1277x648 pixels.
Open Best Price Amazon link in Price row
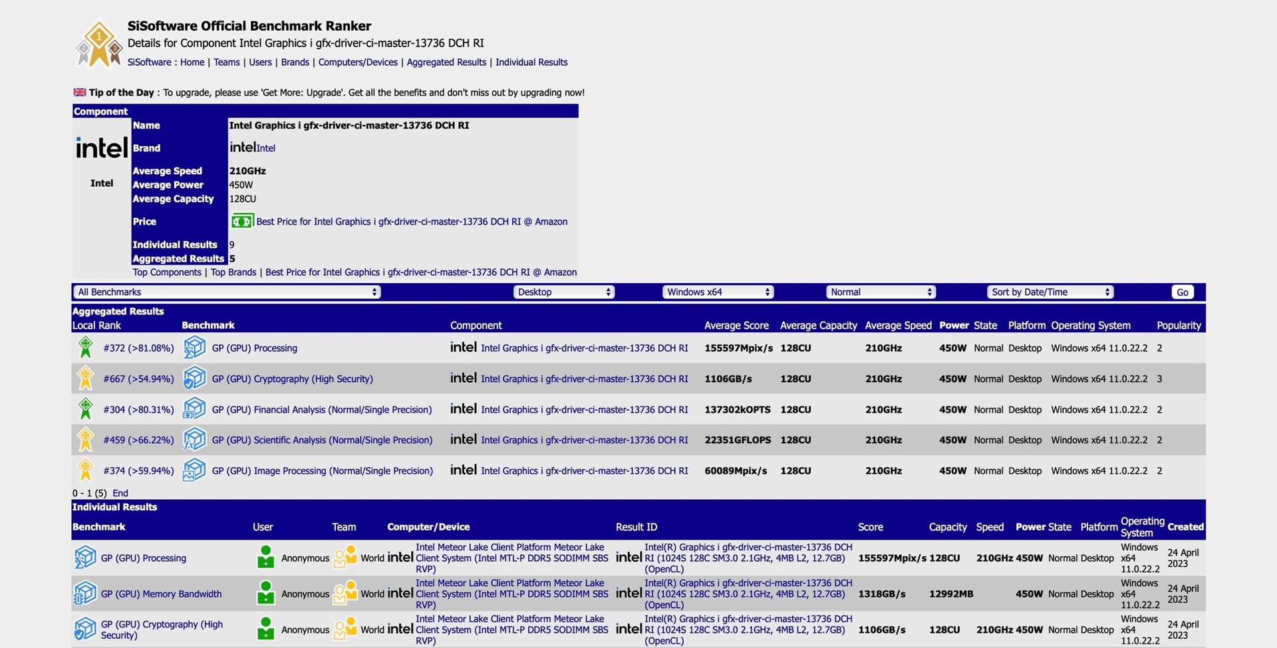[412, 221]
